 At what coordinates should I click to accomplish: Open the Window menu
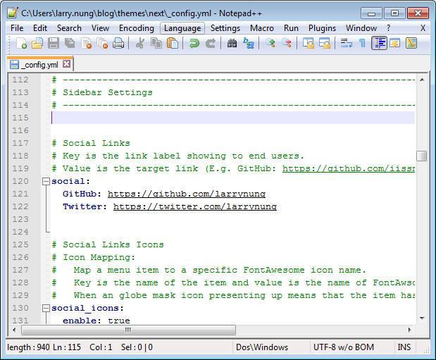pos(361,28)
